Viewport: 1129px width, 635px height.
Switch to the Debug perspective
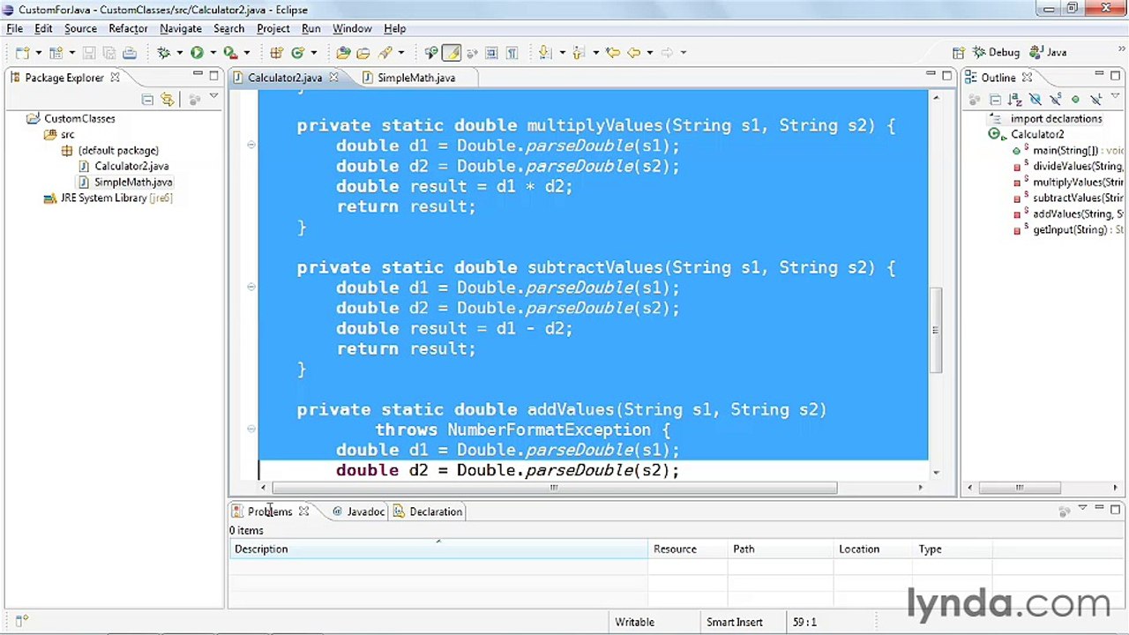pyautogui.click(x=996, y=53)
